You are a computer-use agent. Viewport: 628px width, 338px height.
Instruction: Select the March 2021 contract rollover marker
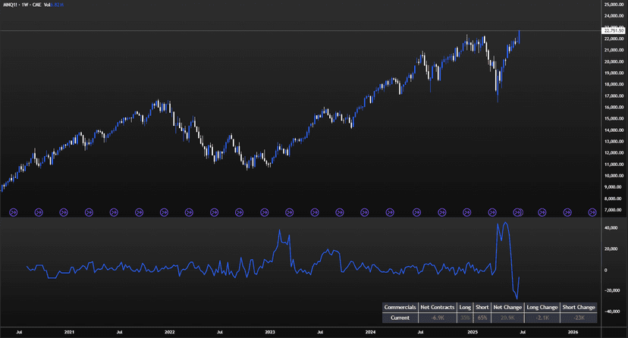pyautogui.click(x=89, y=212)
